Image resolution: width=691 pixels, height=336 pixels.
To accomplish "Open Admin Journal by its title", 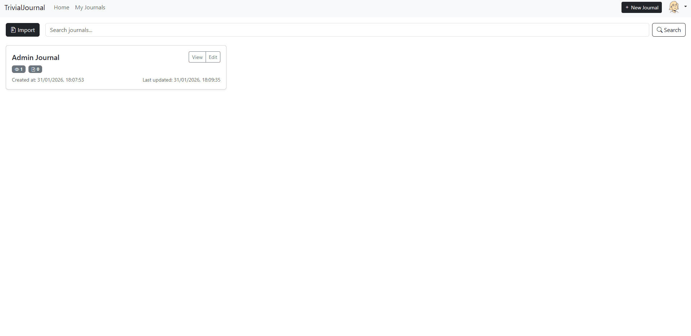I will 36,57.
